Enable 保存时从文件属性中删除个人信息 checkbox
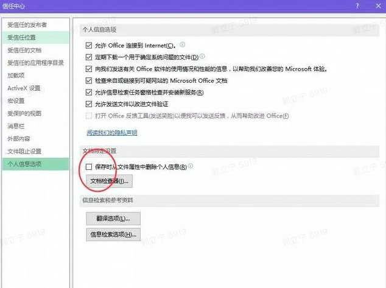Screen dimensions: 386x288 click(89, 166)
